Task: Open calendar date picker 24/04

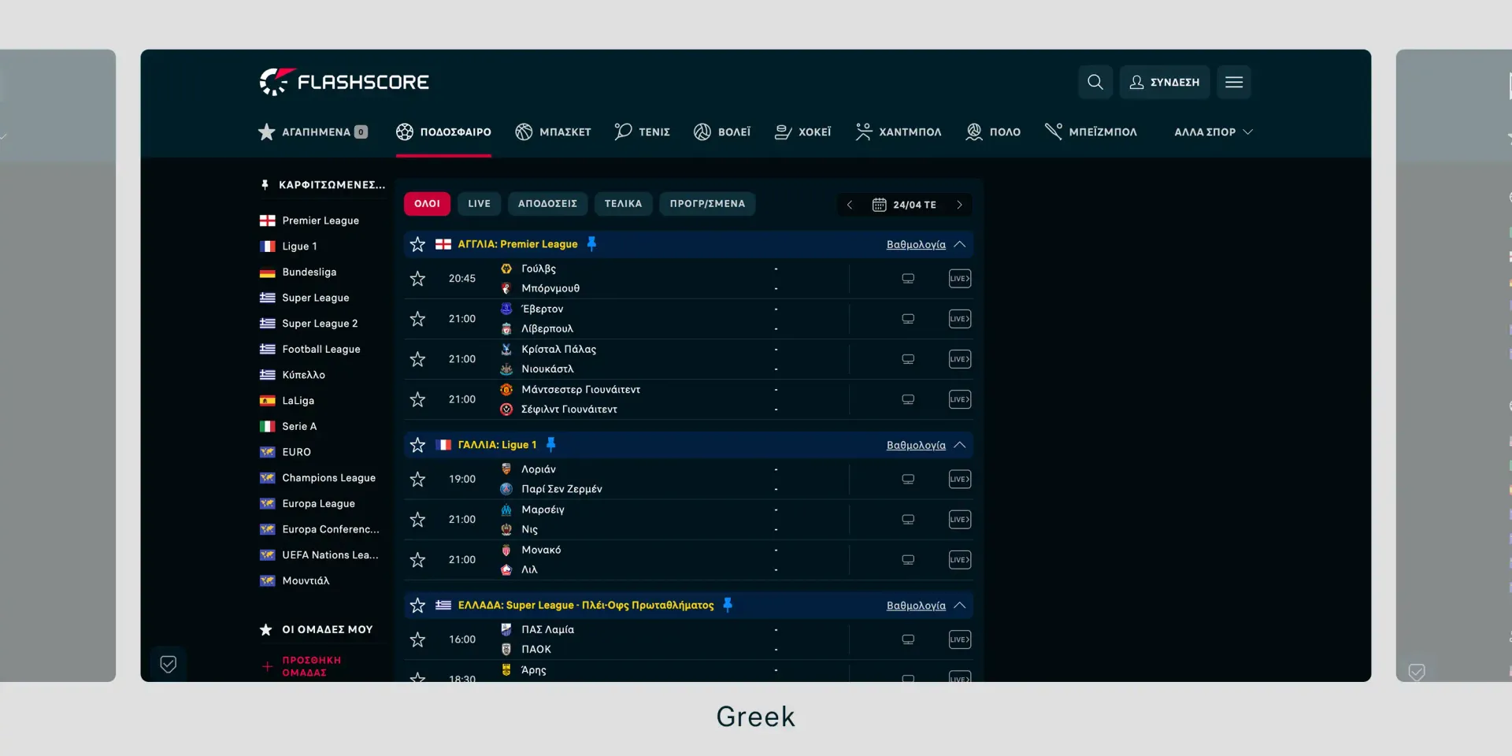Action: point(904,205)
